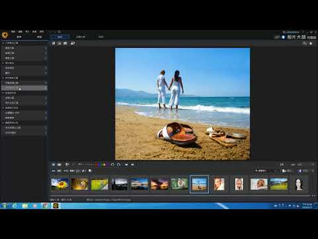Screen dimensions: 318x239
Task: Select the sunflower thumbnail in the filmstrip
Action: click(60, 185)
